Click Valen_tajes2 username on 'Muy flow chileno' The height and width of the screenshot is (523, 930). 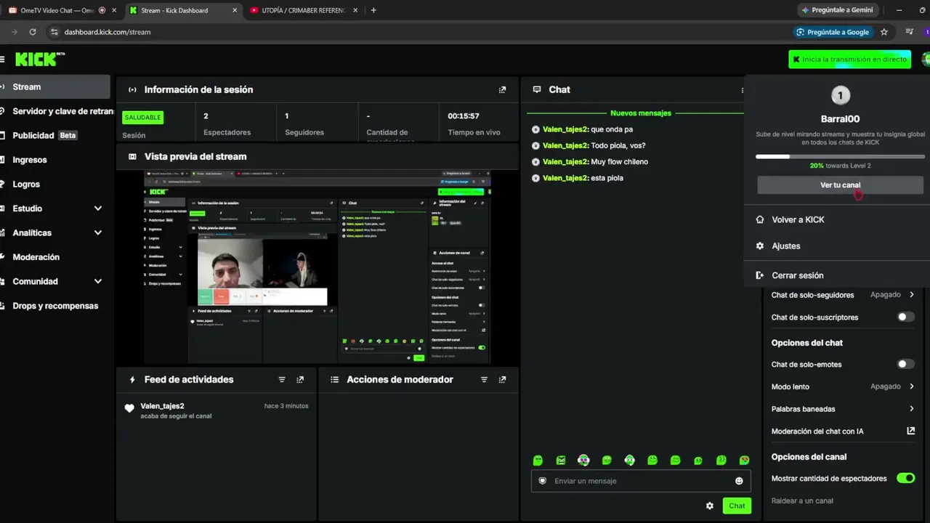[565, 162]
